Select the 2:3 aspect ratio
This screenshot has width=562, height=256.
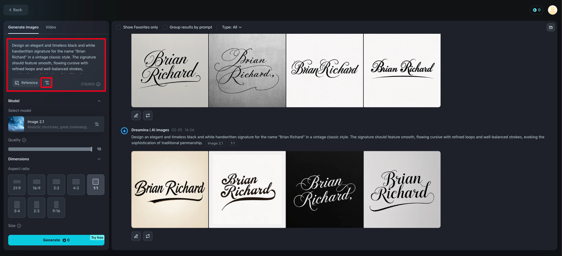pos(37,208)
